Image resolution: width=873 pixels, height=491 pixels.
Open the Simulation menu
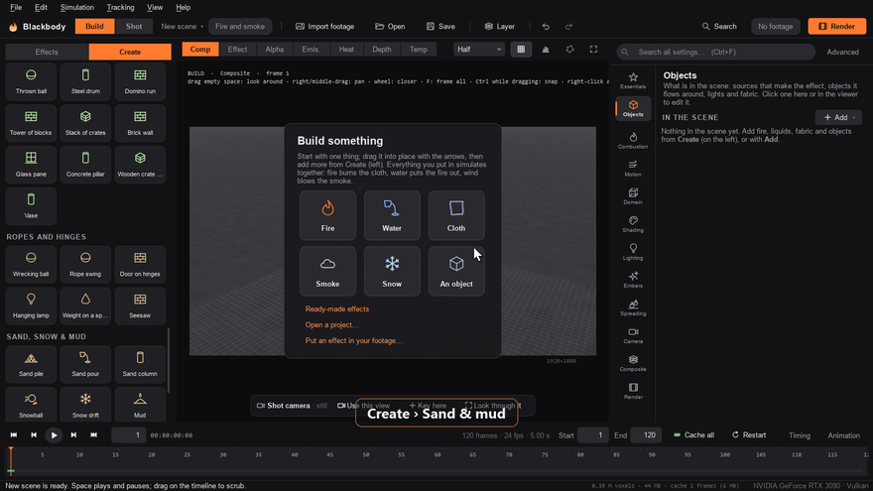click(76, 7)
